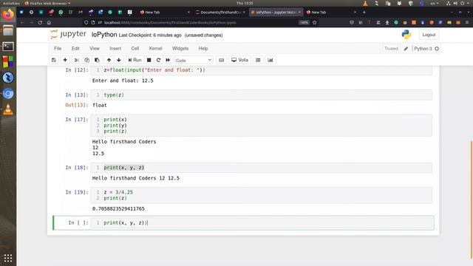Click the pencil edit-mode indicator icon

(406, 49)
